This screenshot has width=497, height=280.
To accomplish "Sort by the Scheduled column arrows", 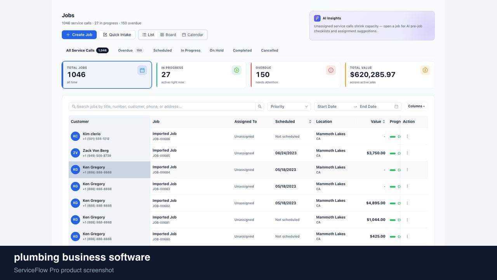I will (310, 122).
